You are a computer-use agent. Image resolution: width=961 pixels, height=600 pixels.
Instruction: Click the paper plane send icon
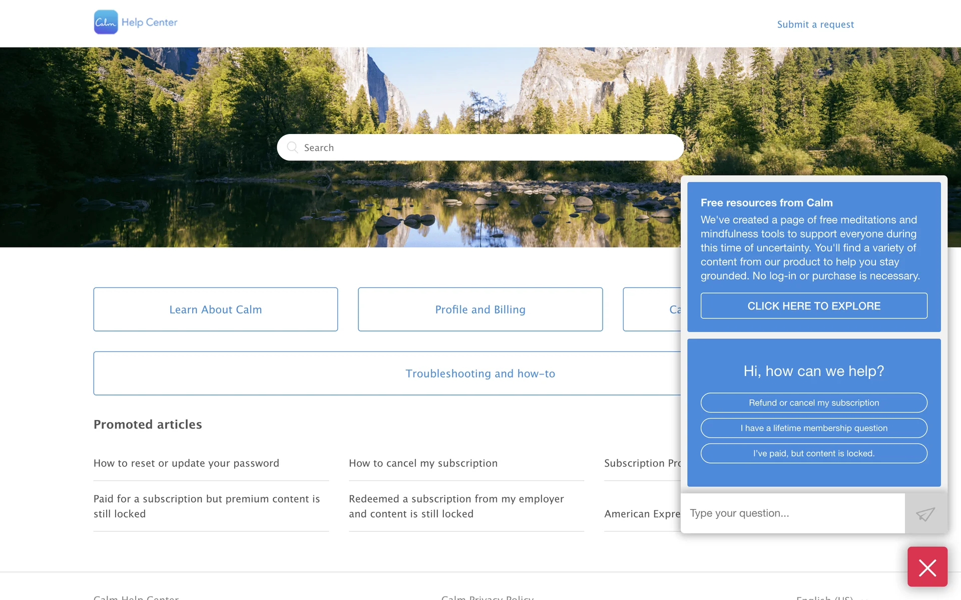click(x=925, y=513)
